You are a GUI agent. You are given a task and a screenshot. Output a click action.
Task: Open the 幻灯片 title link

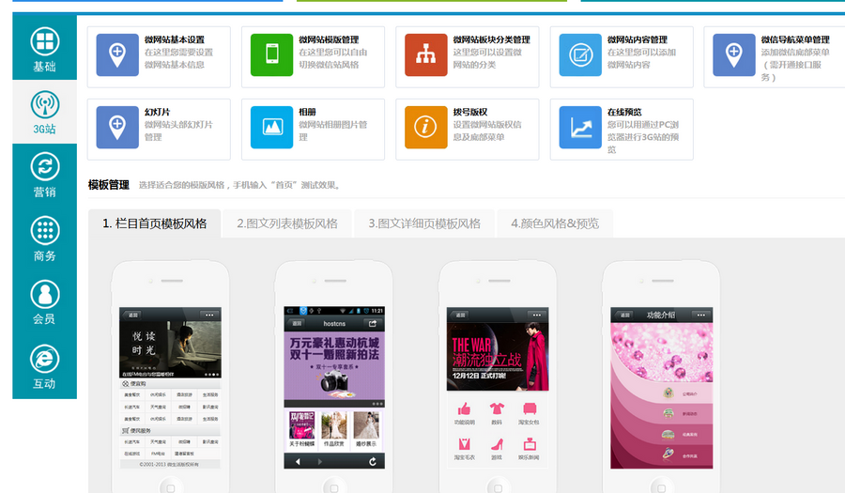click(158, 112)
